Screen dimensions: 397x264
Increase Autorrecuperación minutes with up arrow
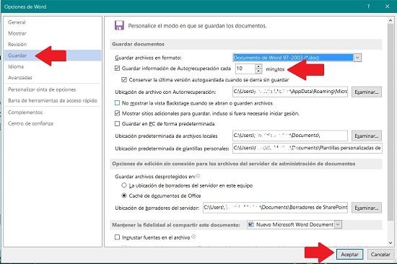[x=258, y=66]
